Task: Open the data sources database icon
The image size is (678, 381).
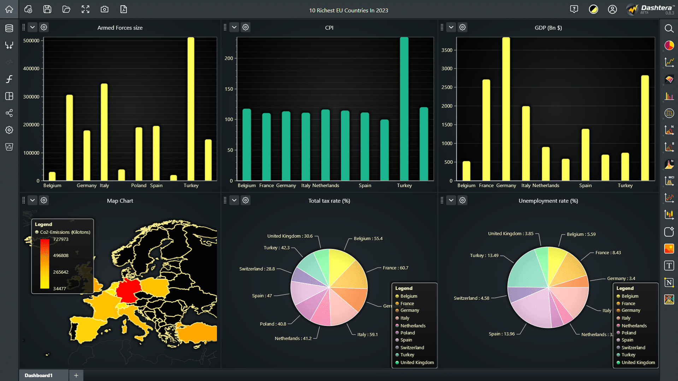Action: point(9,28)
